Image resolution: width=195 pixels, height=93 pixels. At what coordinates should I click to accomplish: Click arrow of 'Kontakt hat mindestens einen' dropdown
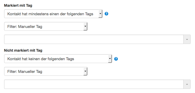(100, 14)
